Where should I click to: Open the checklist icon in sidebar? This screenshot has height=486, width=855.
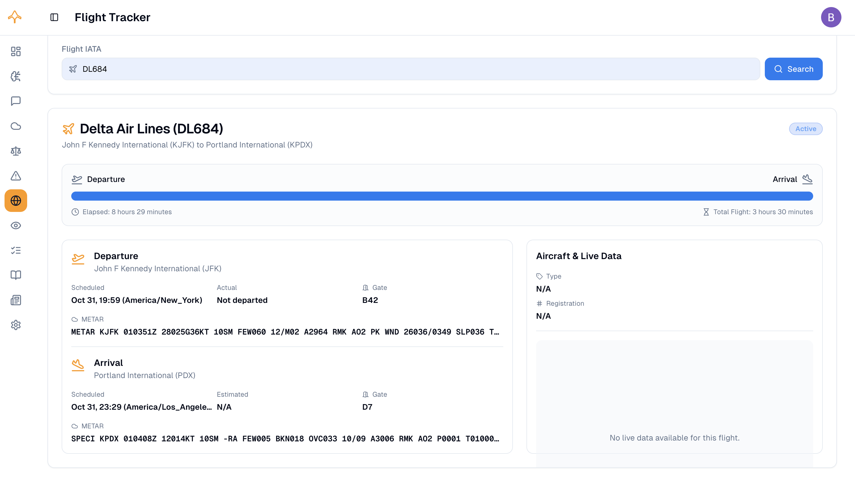pos(16,250)
